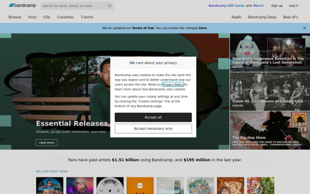This screenshot has height=194, width=310.
Task: Open the T-shirts section
Action: pos(87,17)
